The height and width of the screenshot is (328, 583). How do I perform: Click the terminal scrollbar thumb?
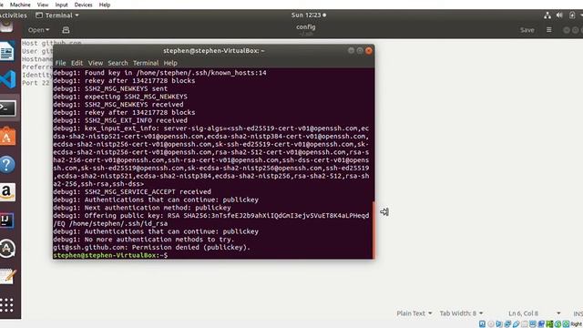(x=373, y=230)
